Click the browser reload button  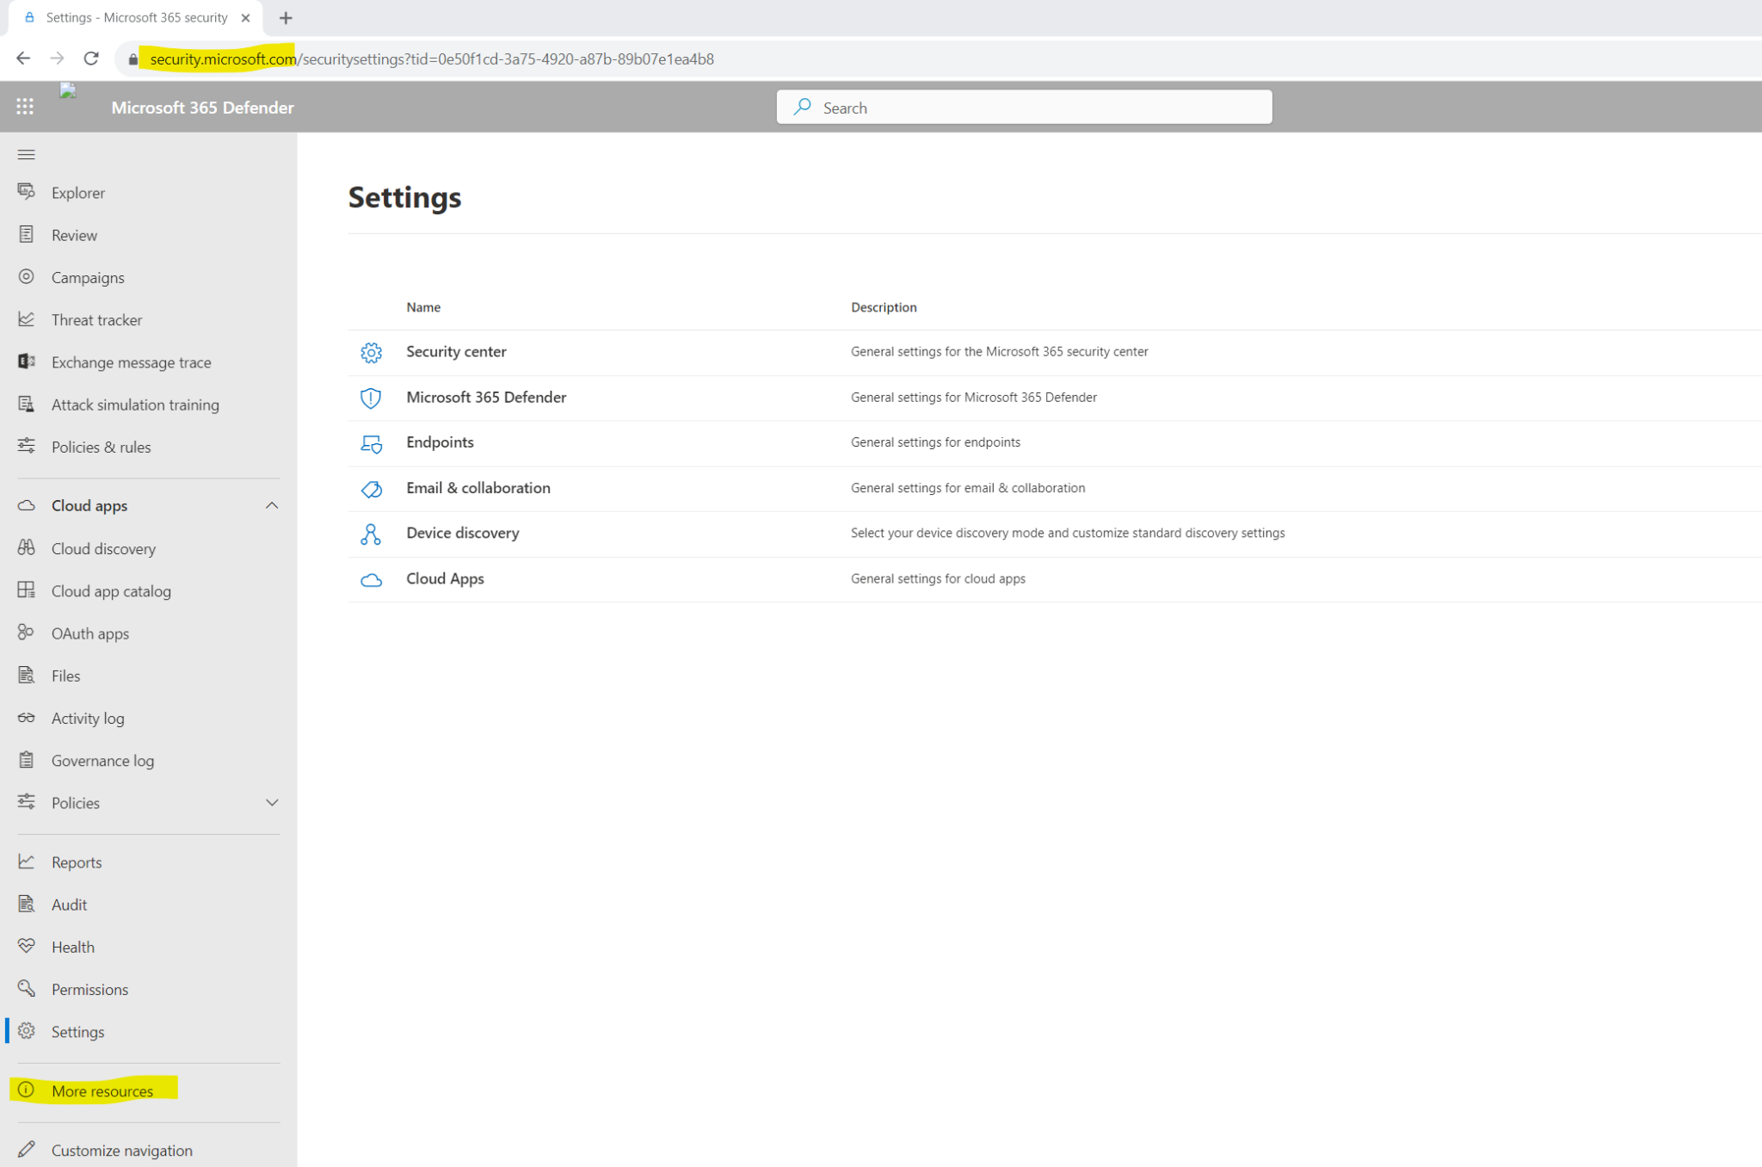coord(91,59)
